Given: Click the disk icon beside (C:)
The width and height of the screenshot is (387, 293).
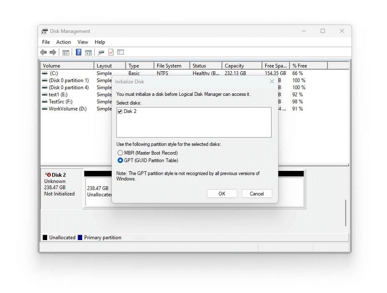Looking at the screenshot, I should click(x=44, y=73).
